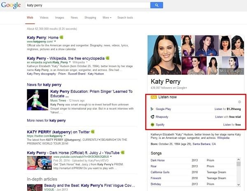This screenshot has width=247, height=191.
Task: Open the Beauty and the Beat Vogue article
Action: (x=89, y=186)
